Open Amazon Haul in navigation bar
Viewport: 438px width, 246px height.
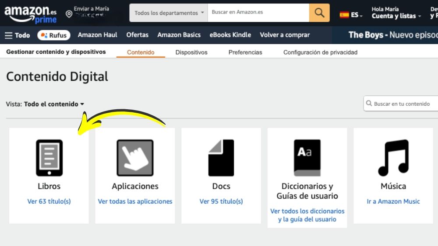tap(98, 35)
